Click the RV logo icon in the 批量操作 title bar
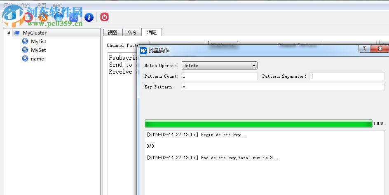Viewport: 389px width, 195px height. coord(143,51)
